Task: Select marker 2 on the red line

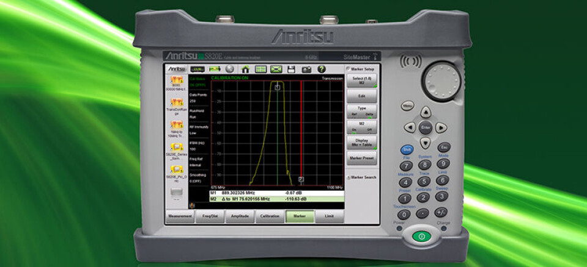Action: coord(301,179)
